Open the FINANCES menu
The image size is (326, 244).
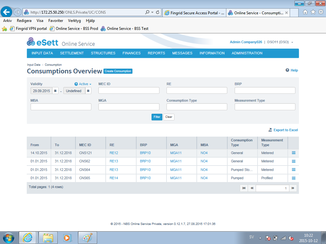point(131,53)
